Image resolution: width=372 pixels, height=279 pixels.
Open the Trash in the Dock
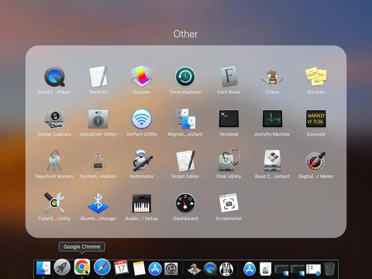(329, 269)
